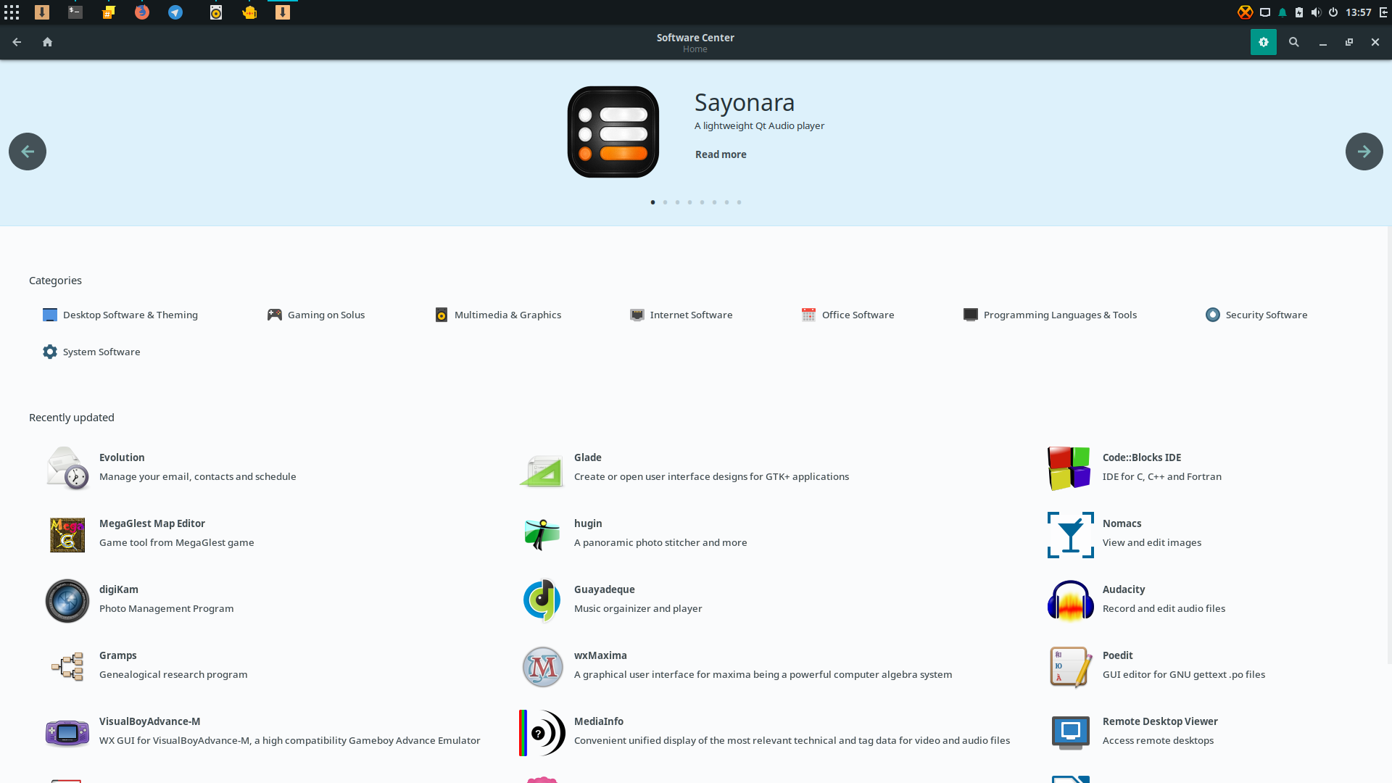Click the digiKam lens icon
The image size is (1392, 783).
point(67,600)
